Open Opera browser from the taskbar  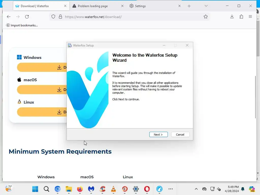(147, 189)
